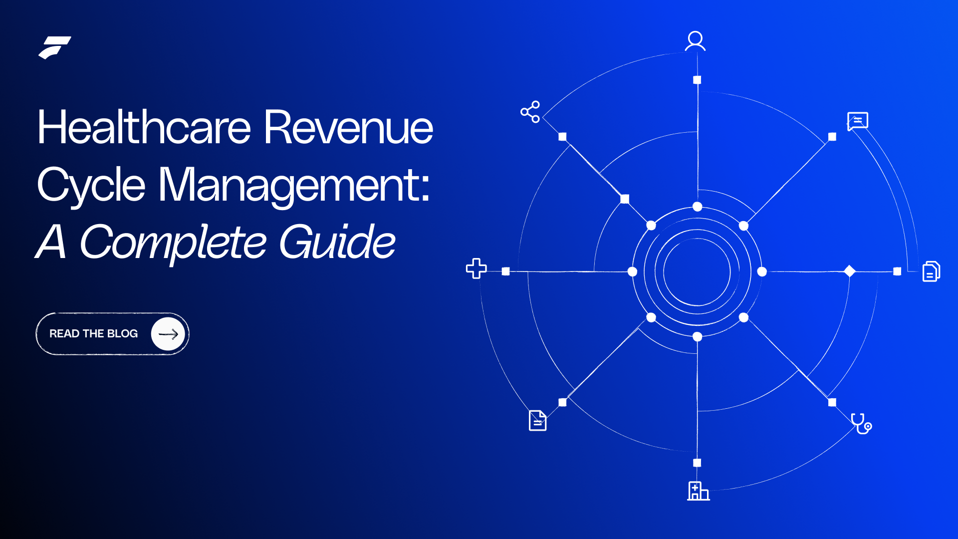Screen dimensions: 958x539
Task: Click the diamond marker on right spoke
Action: pos(849,271)
